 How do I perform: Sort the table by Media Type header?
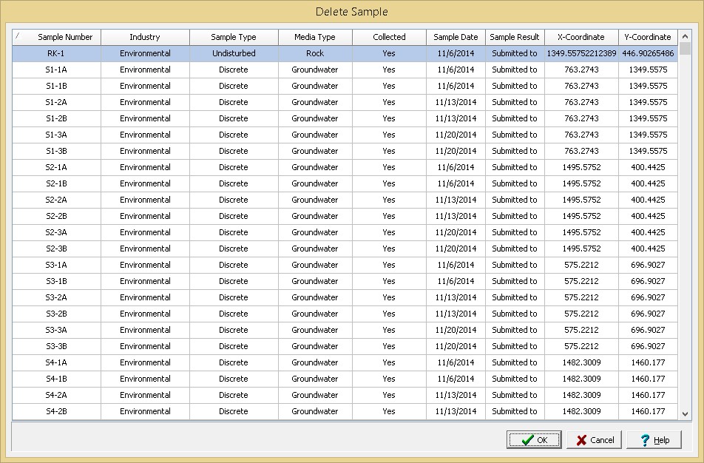pos(315,37)
